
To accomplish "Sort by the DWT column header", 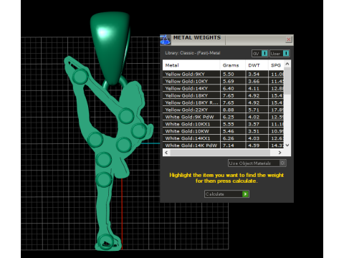I will (x=257, y=65).
